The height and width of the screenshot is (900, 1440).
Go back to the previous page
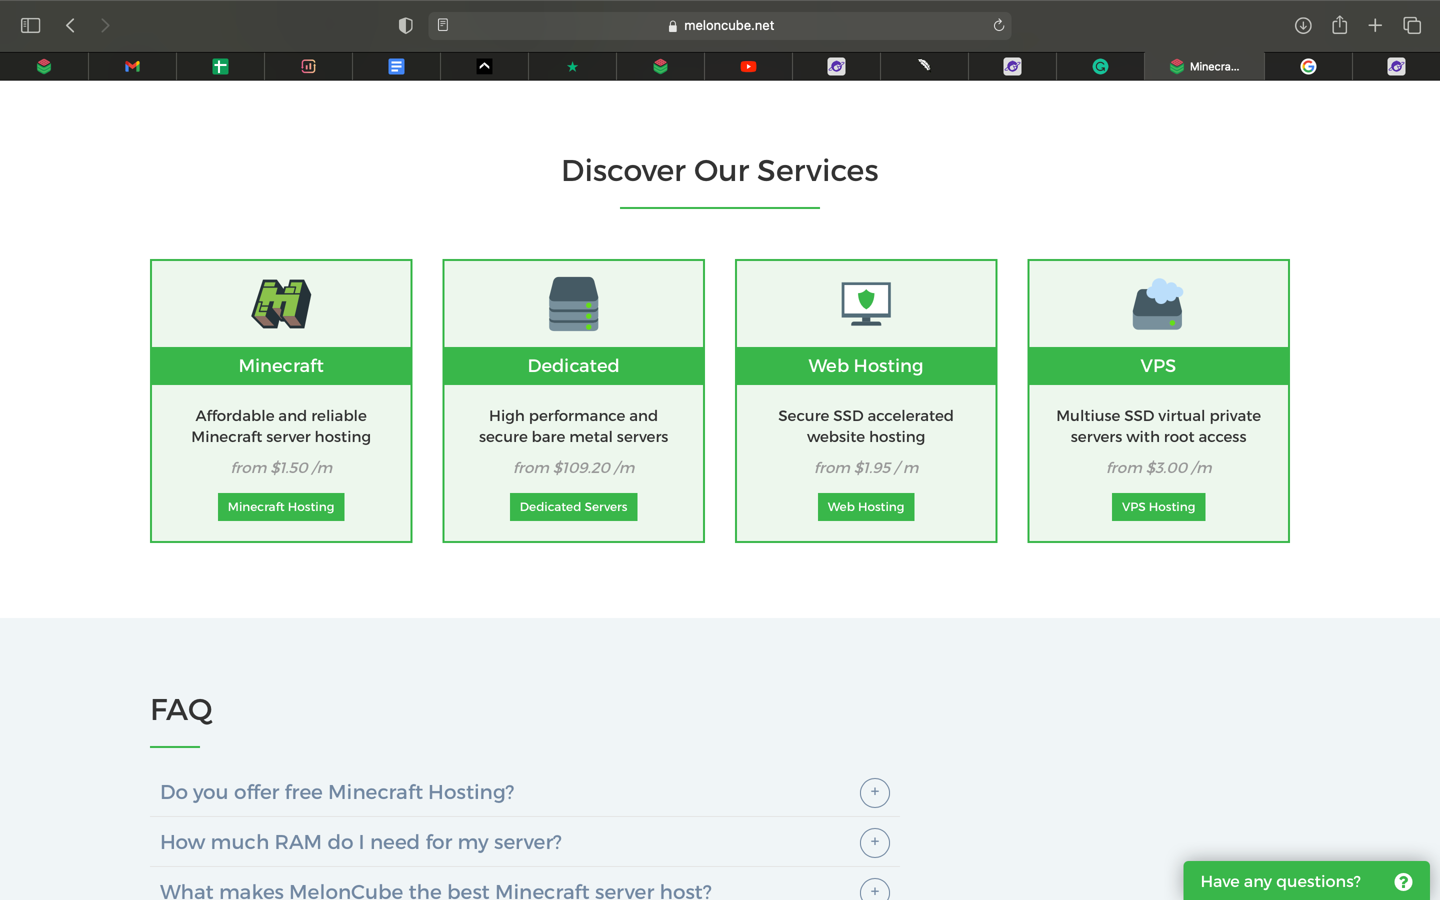pyautogui.click(x=70, y=25)
